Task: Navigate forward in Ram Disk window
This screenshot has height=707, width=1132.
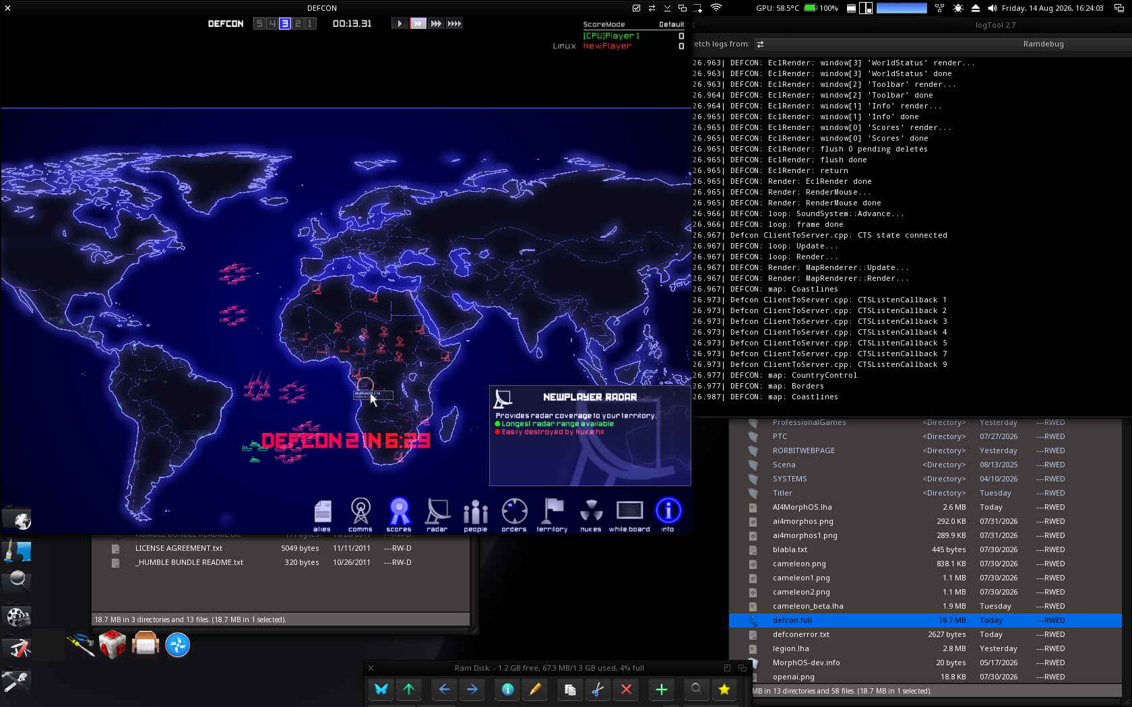Action: 472,689
